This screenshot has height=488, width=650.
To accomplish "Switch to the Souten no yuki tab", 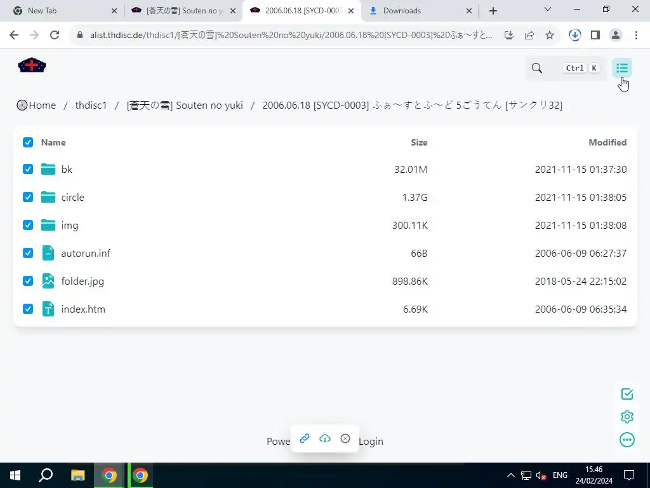I will coord(183,11).
